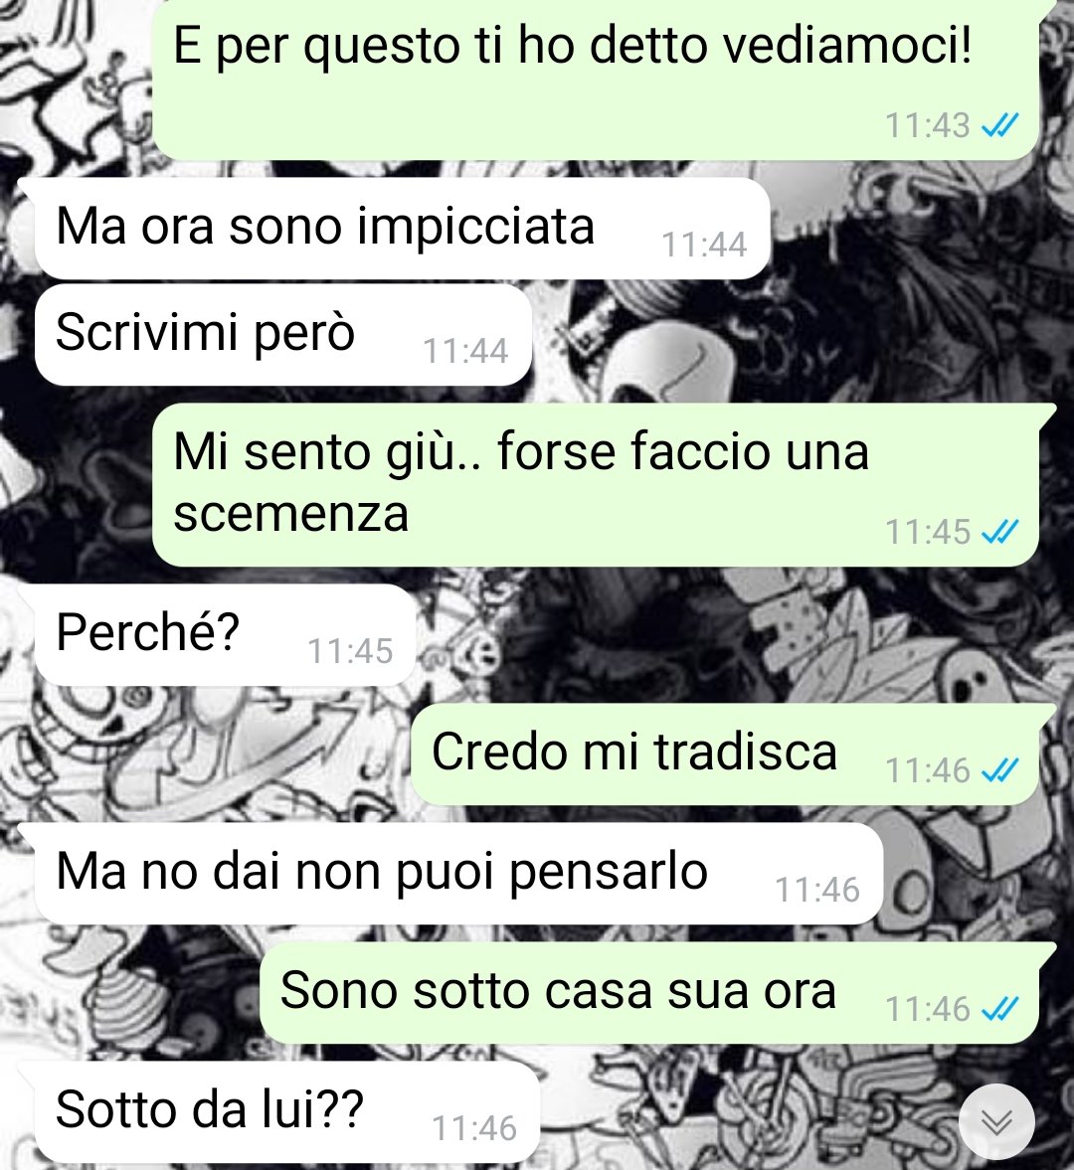Tap 'Mi sento giù.. forse faccio una scemenza'
The height and width of the screenshot is (1170, 1074).
click(596, 485)
